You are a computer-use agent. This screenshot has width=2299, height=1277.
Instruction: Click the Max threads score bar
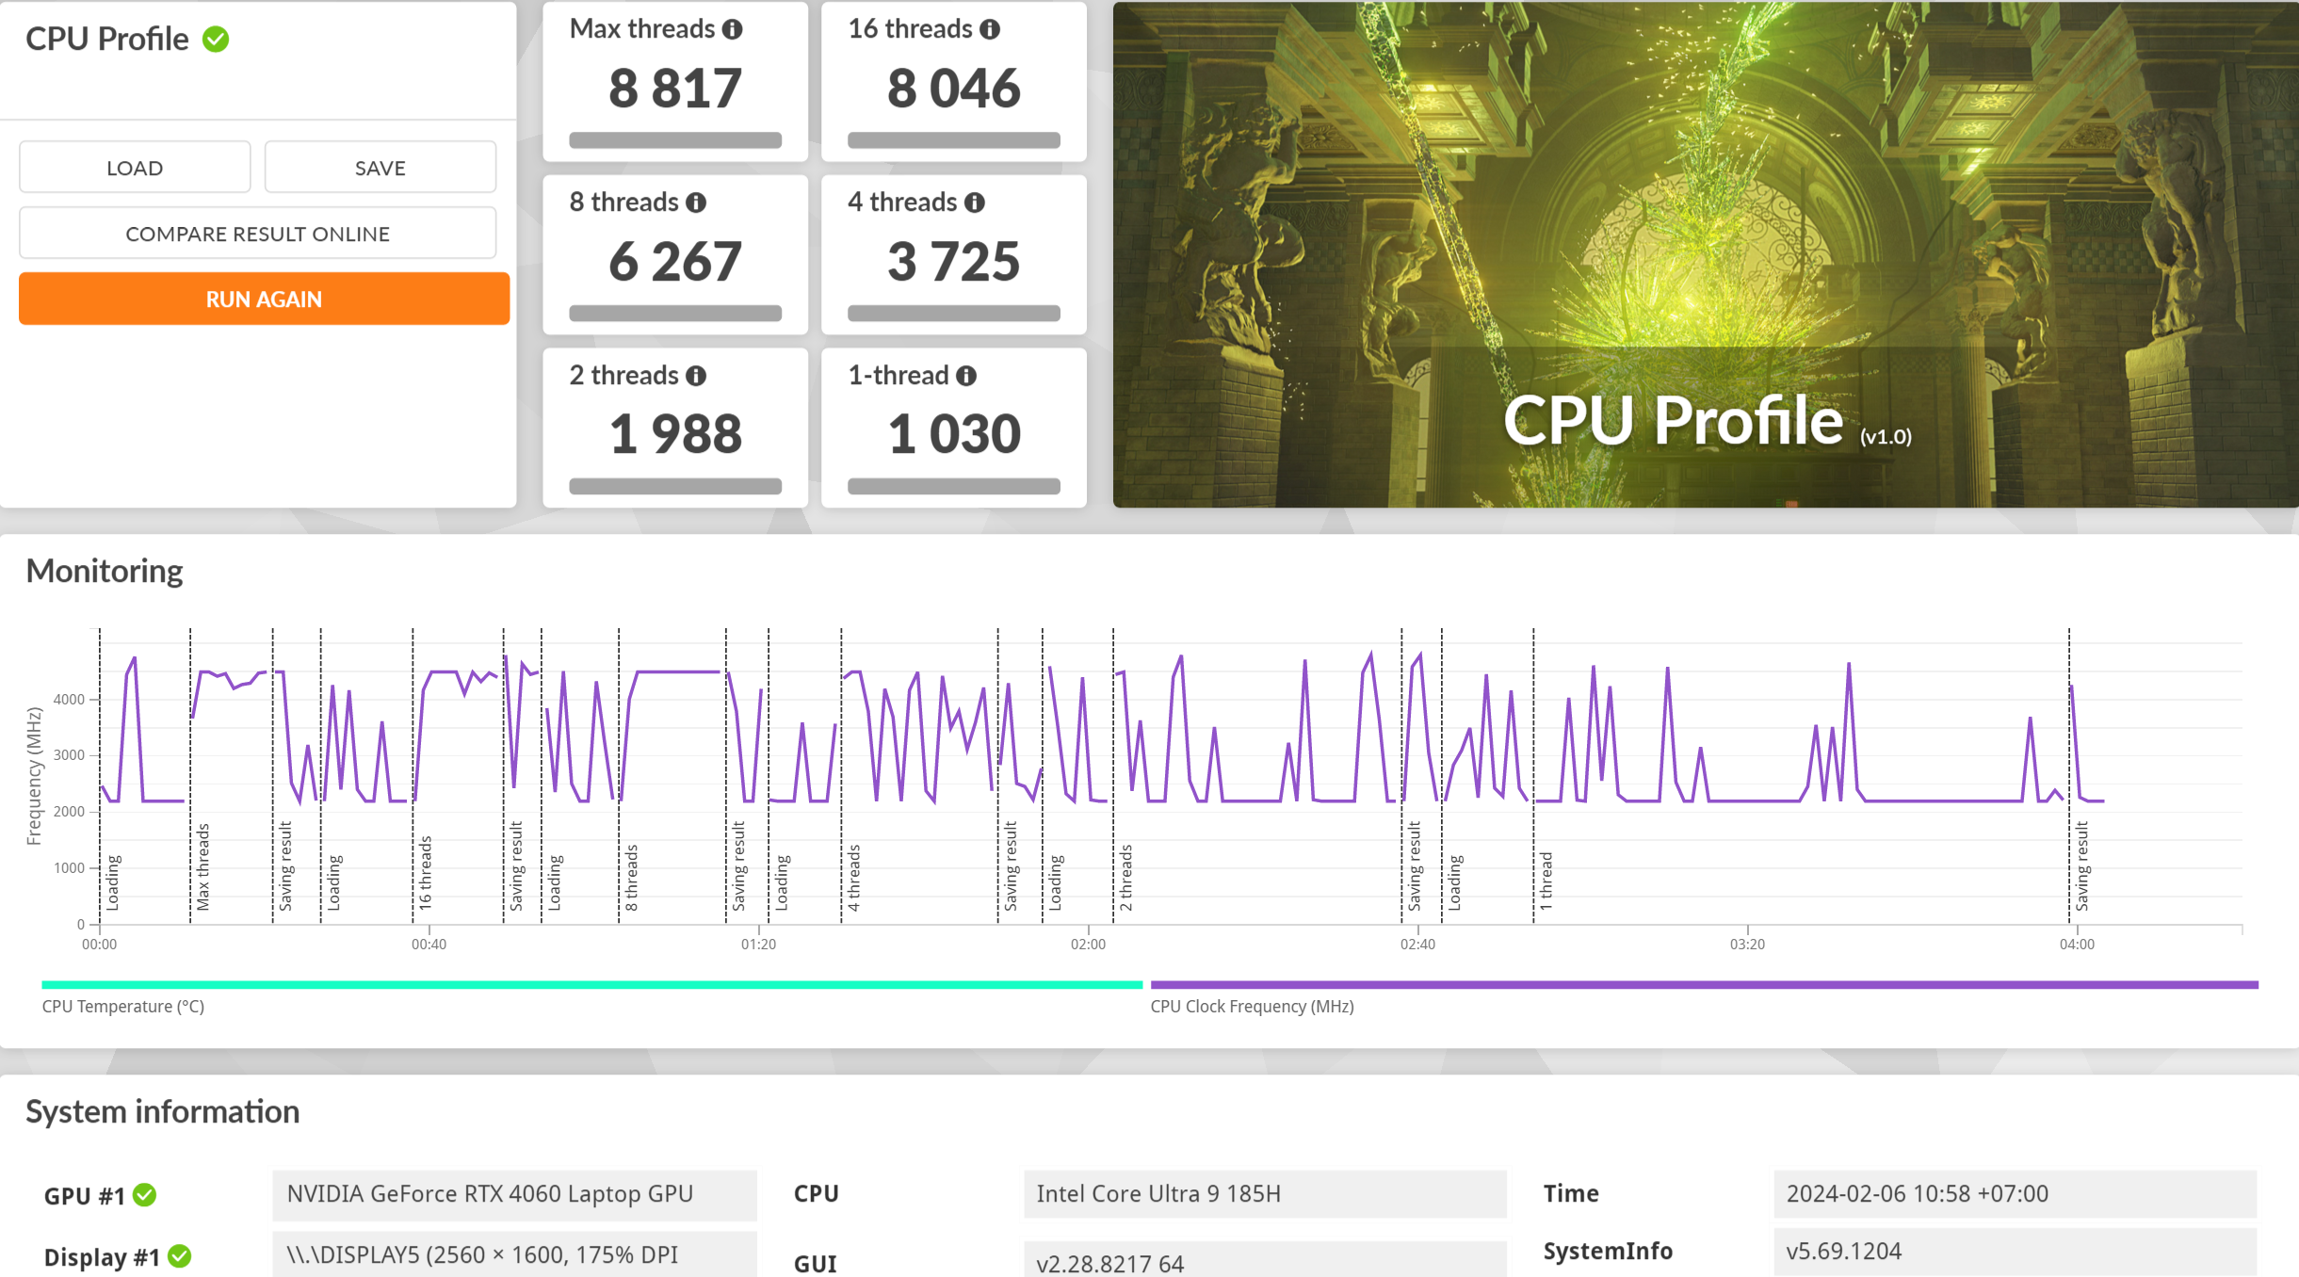click(x=674, y=140)
